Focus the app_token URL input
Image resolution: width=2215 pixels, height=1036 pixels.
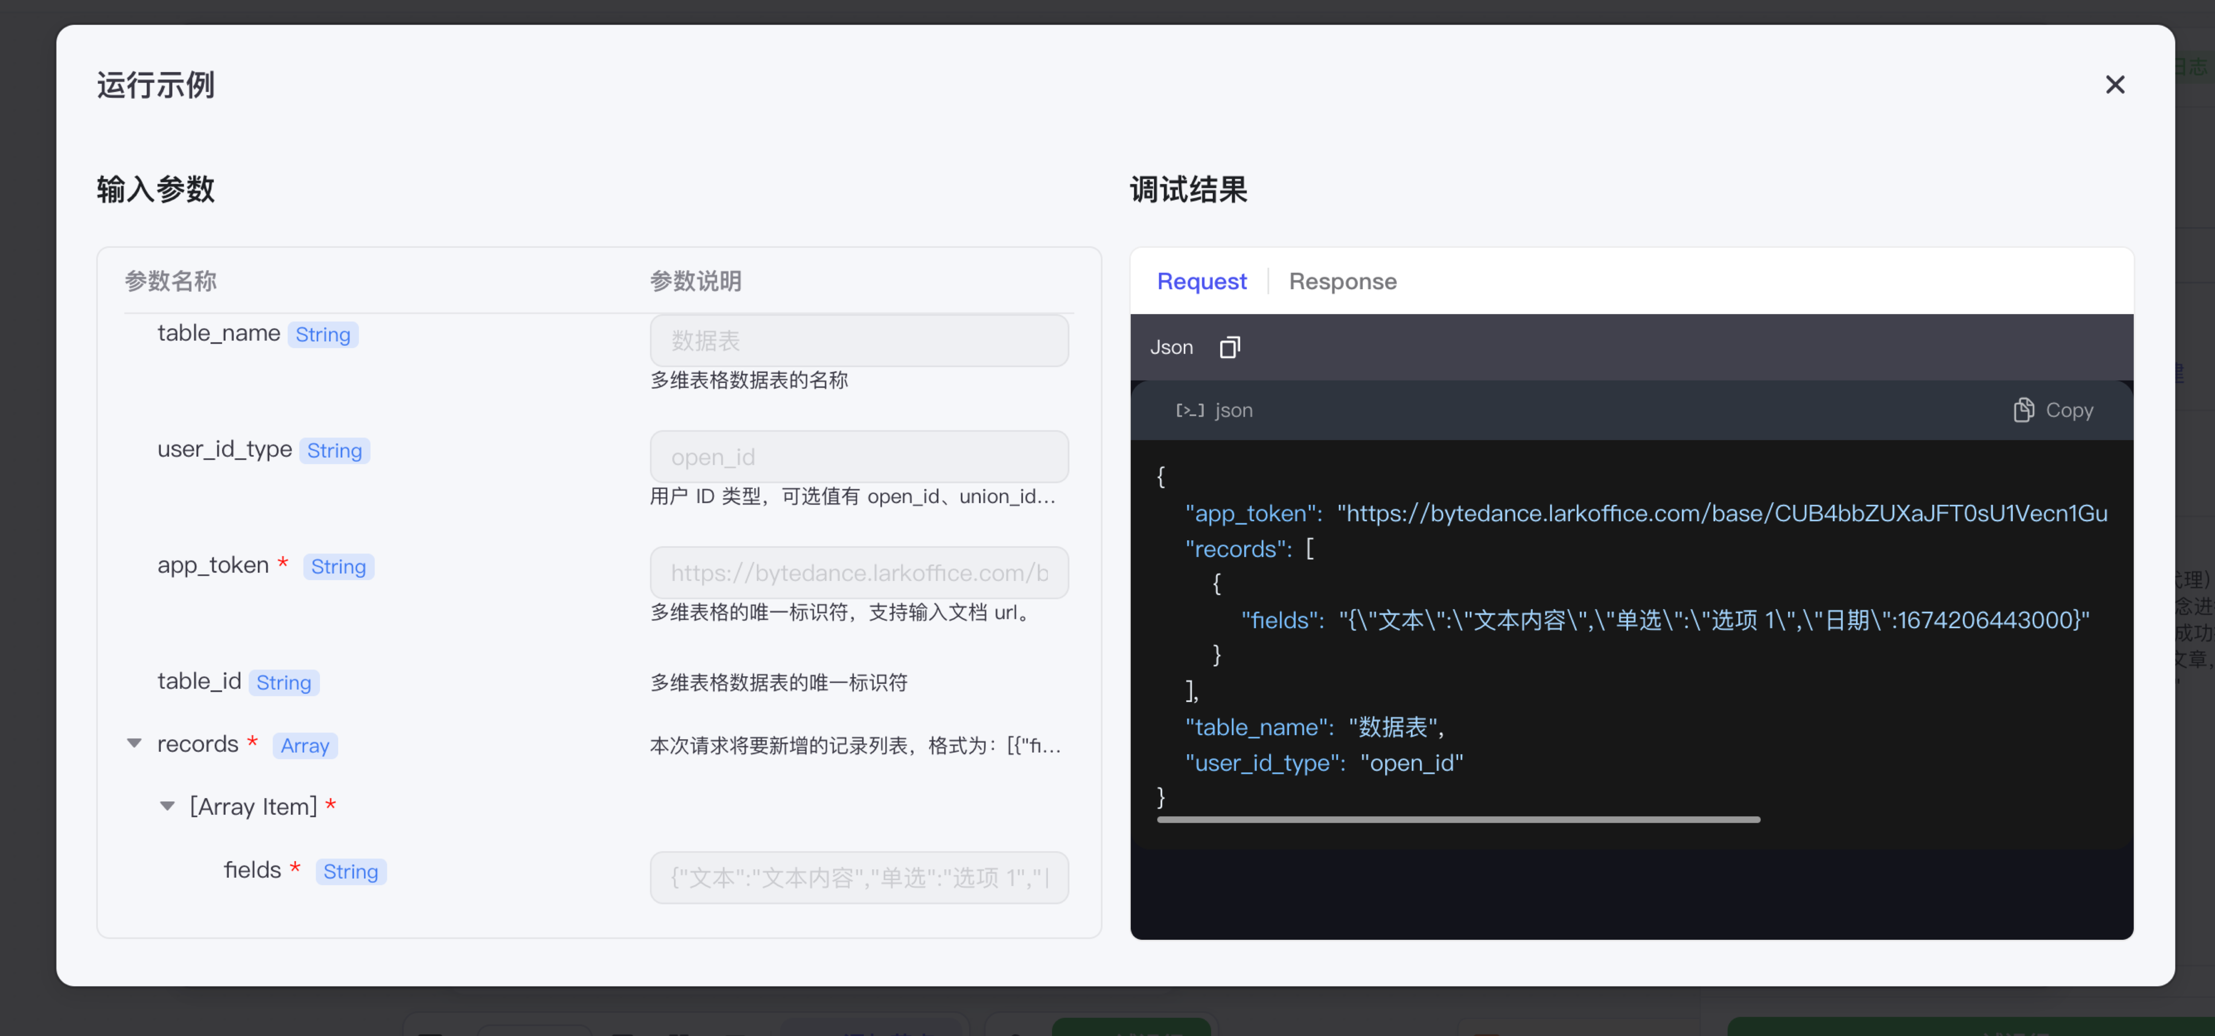858,573
